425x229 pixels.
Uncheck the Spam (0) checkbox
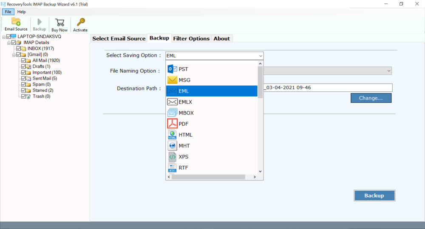[23, 84]
